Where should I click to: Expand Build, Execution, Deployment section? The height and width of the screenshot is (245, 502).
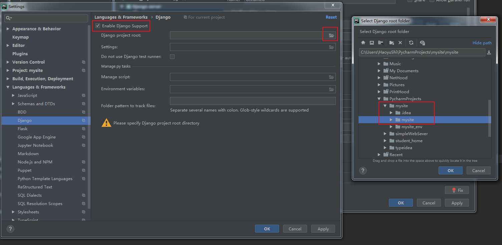point(8,79)
